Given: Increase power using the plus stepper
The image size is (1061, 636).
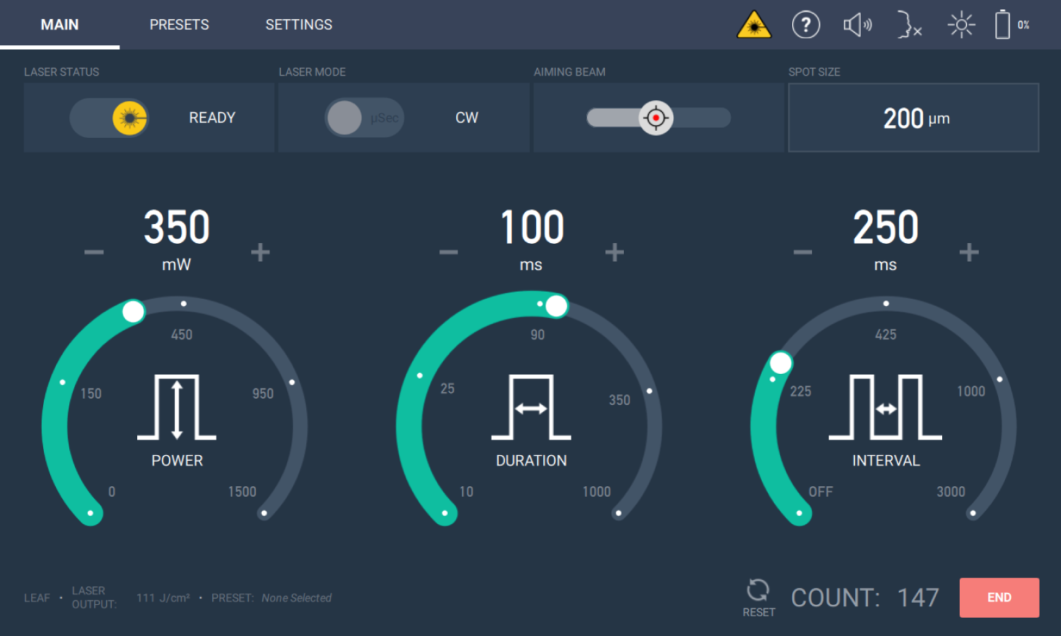Looking at the screenshot, I should point(260,251).
